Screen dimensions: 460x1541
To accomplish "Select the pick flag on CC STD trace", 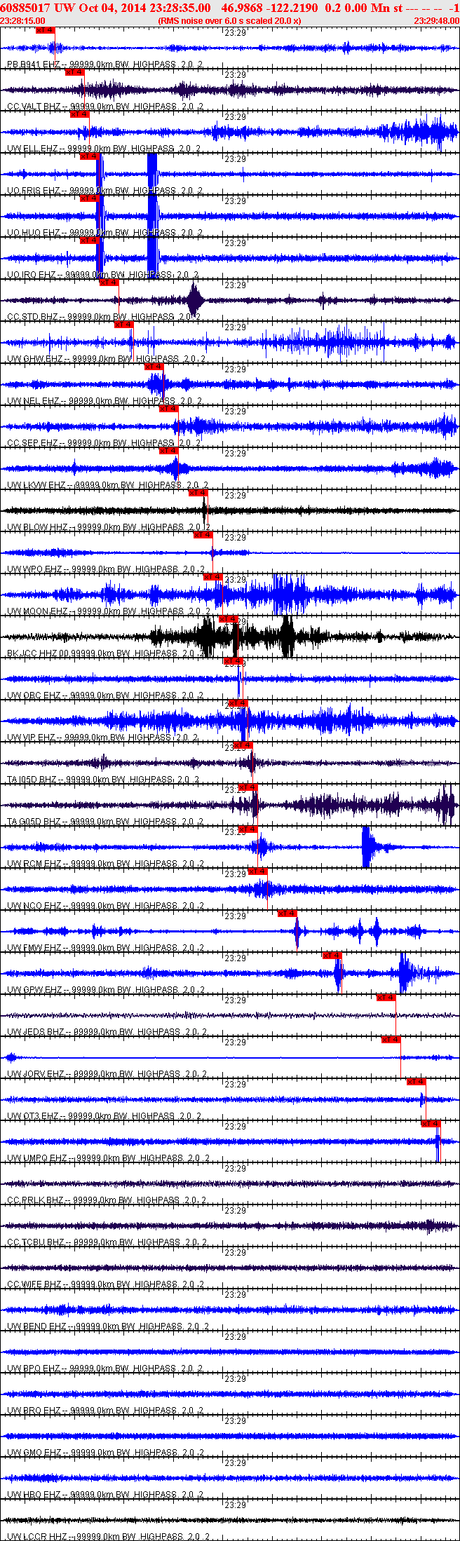I will click(x=109, y=283).
